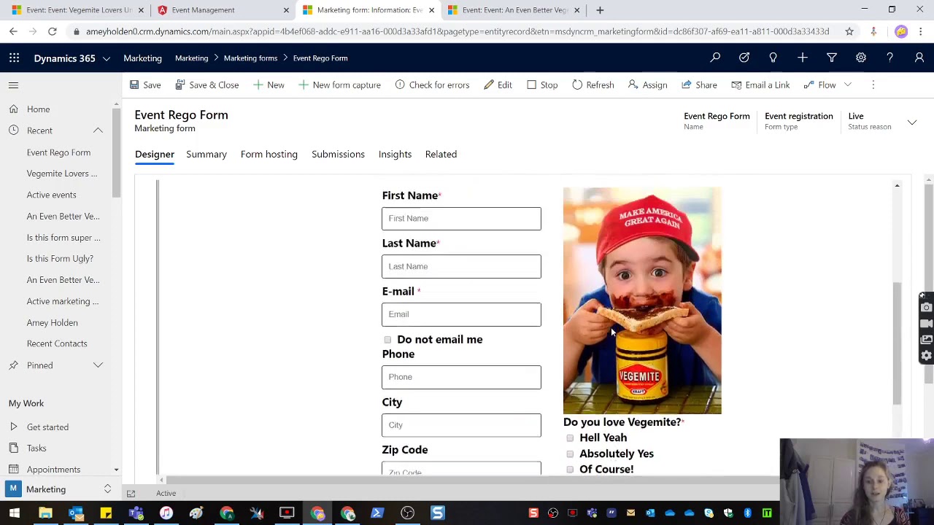Open the Flow dropdown chevron
934x525 pixels.
[848, 85]
